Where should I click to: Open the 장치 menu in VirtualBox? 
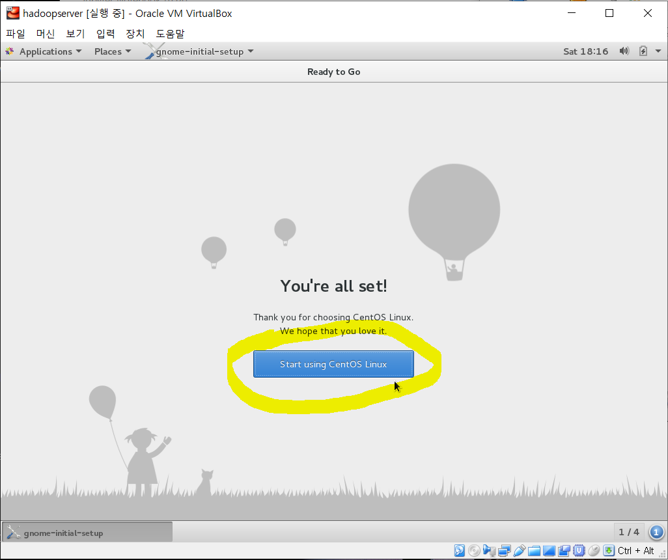135,33
